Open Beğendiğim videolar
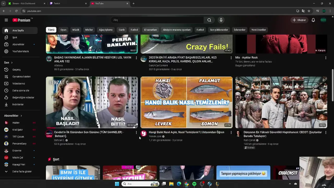The image size is (334, 188). (x=20, y=97)
